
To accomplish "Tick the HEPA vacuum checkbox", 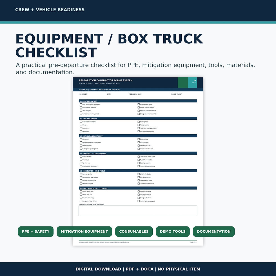I will tap(139, 143).
